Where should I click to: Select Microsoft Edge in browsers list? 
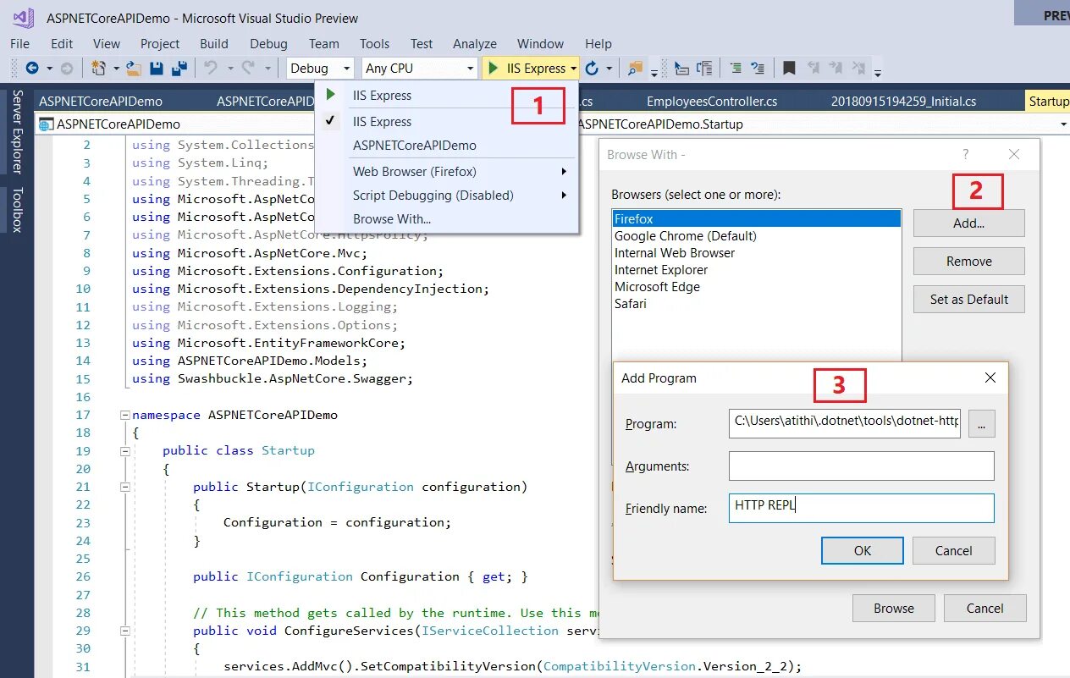click(757, 287)
